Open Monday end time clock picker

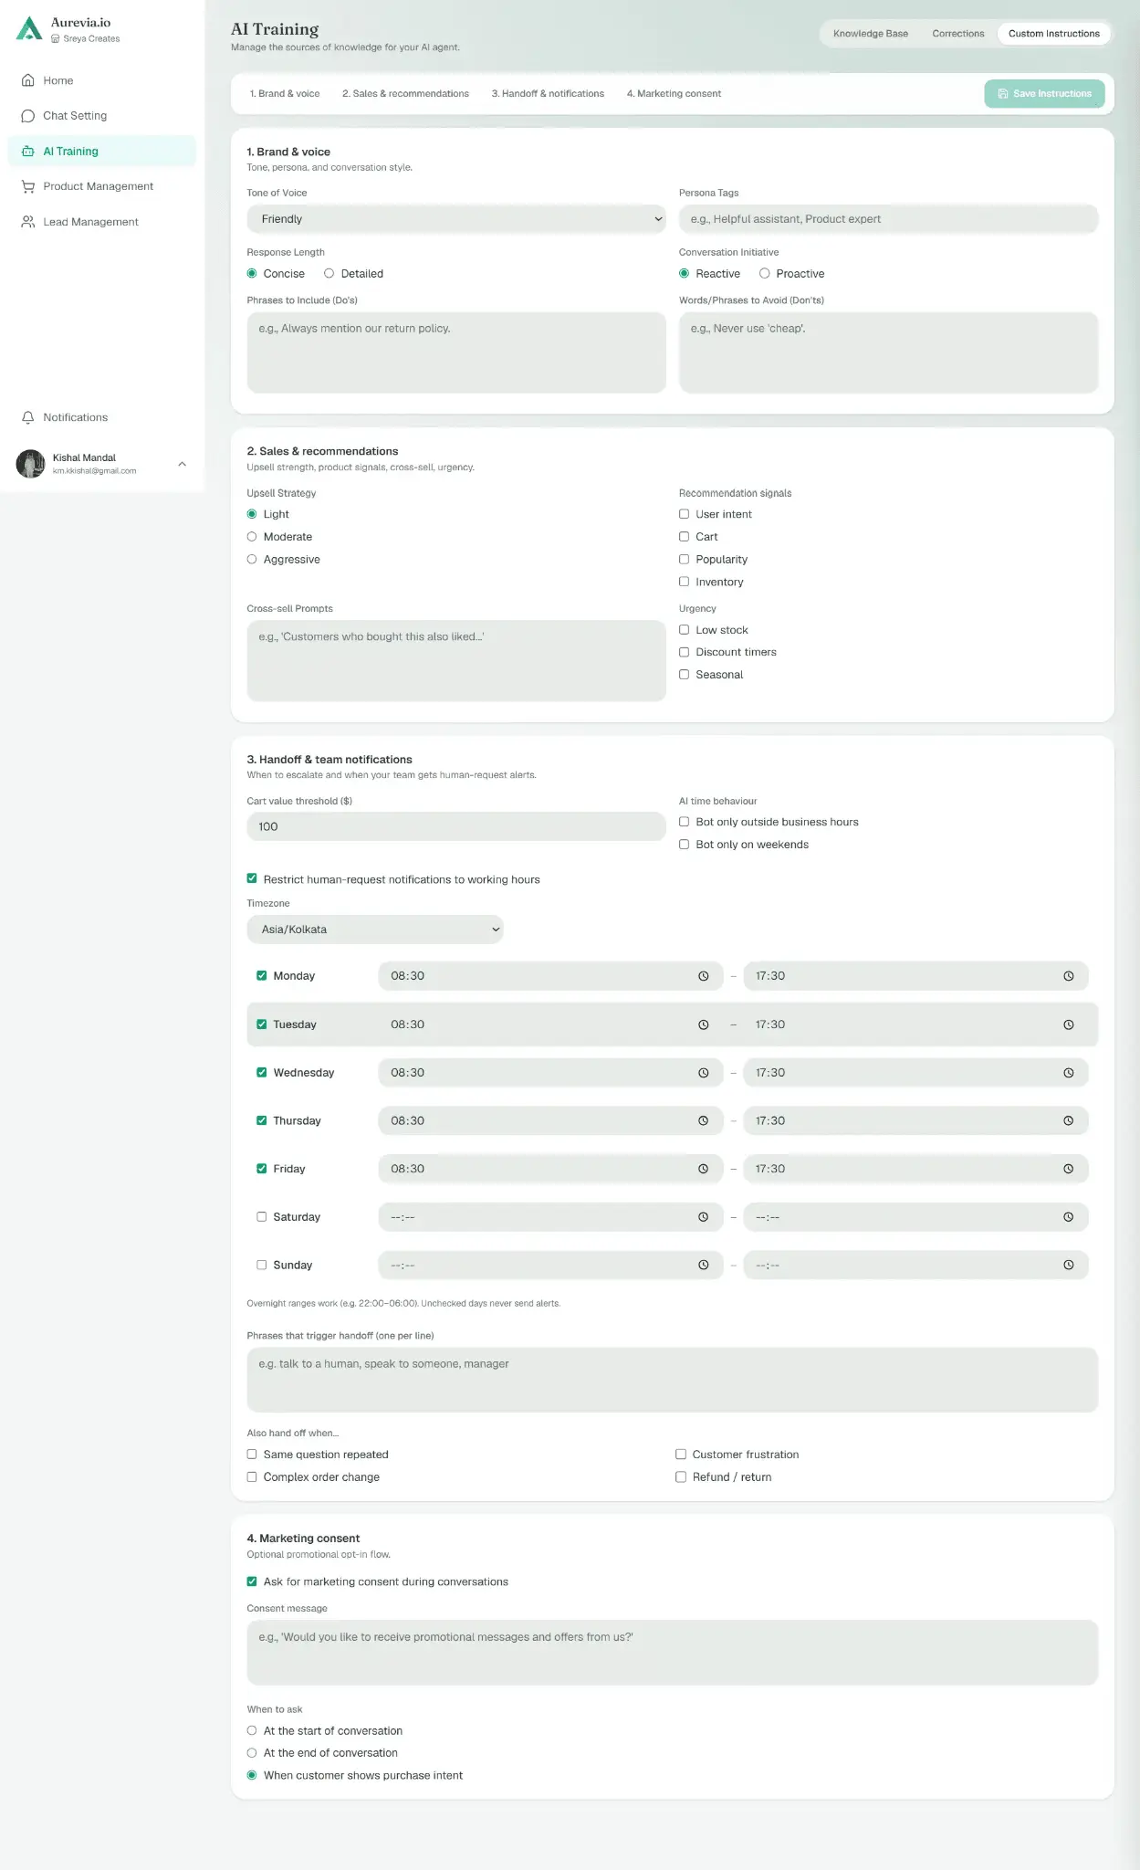[x=1069, y=976]
